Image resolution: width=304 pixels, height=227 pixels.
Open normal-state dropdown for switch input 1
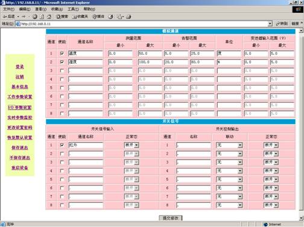click(131, 145)
